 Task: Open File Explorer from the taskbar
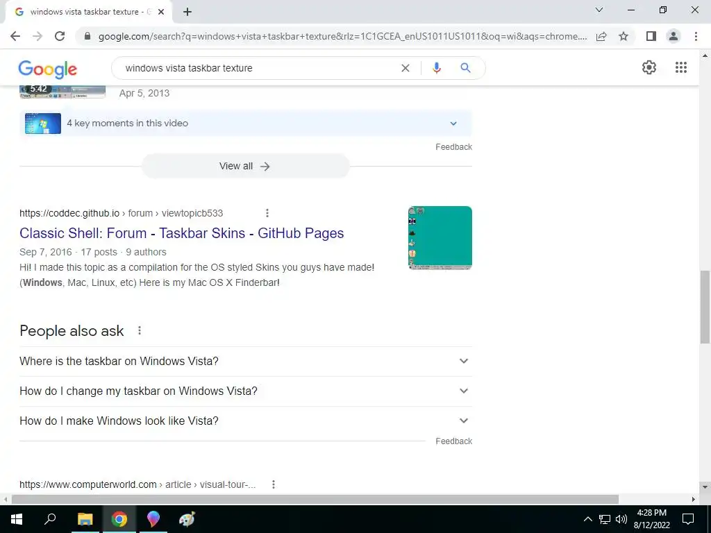click(x=85, y=519)
